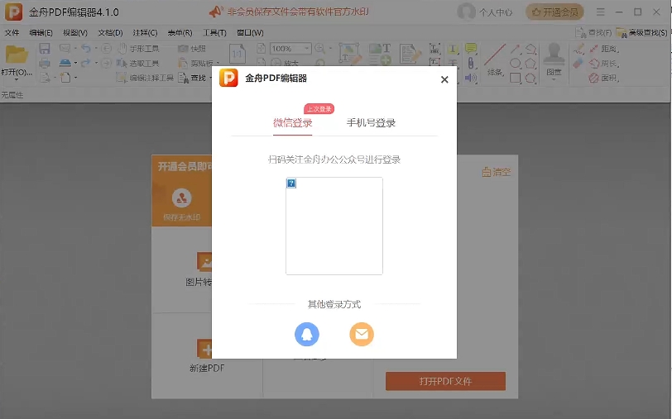Click the add text and image icon
The height and width of the screenshot is (419, 672).
pos(380,54)
